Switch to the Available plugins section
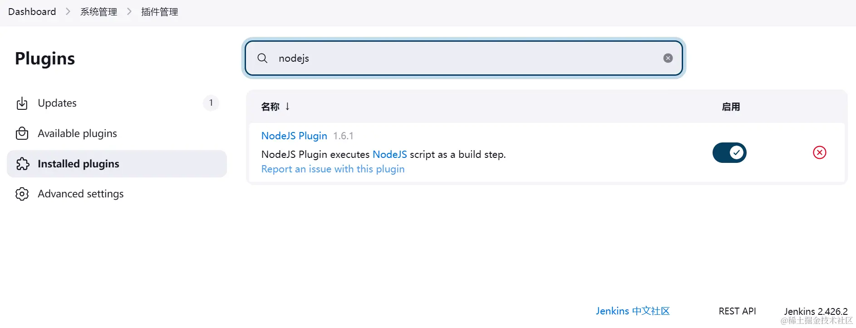The image size is (856, 328). coord(77,133)
